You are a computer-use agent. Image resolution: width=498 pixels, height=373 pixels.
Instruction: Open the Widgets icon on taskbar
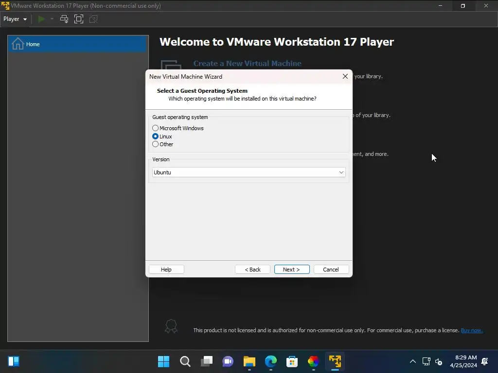[14, 361]
